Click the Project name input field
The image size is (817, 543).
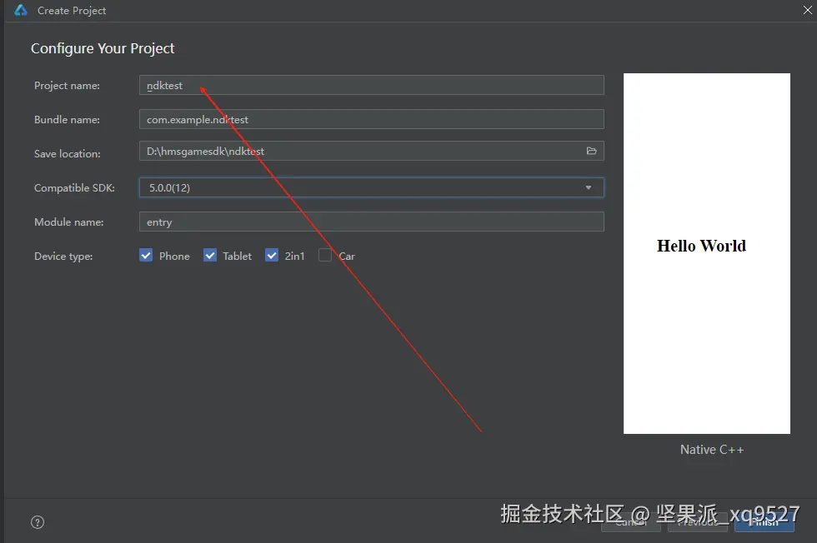(x=372, y=85)
